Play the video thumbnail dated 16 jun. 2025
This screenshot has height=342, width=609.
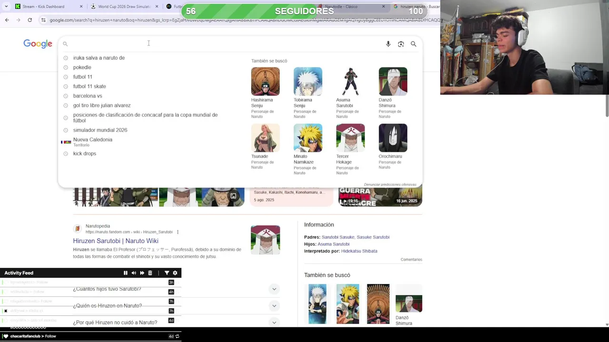tap(380, 197)
